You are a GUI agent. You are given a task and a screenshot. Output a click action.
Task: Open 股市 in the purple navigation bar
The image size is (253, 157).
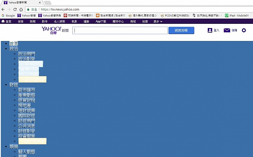45,21
